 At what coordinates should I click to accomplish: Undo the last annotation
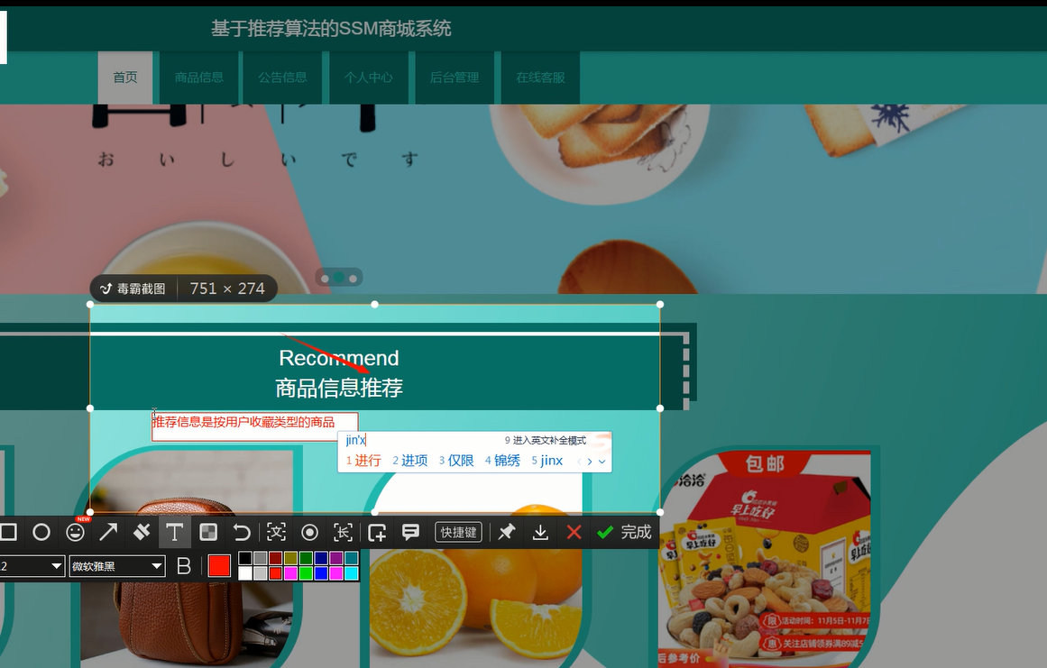pos(241,532)
